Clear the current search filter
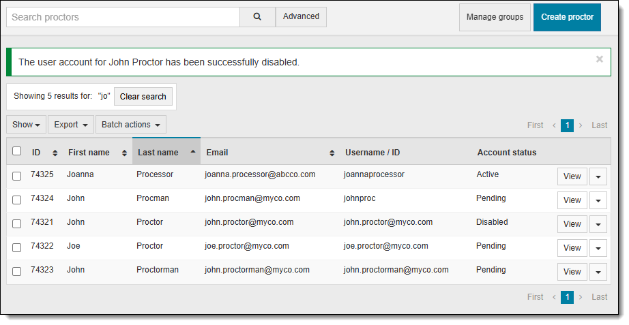This screenshot has height=325, width=629. click(x=143, y=97)
